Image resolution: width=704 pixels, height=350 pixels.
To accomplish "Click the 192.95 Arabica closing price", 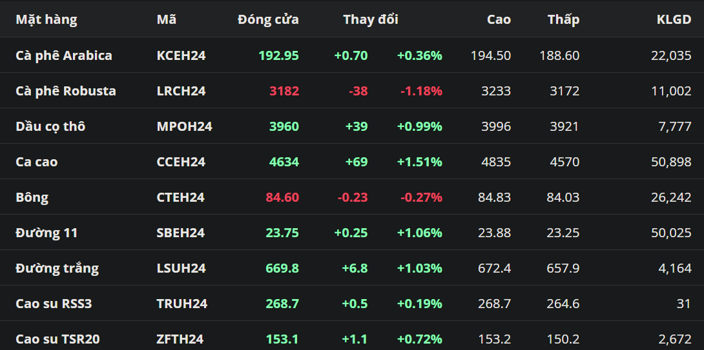I will (278, 55).
